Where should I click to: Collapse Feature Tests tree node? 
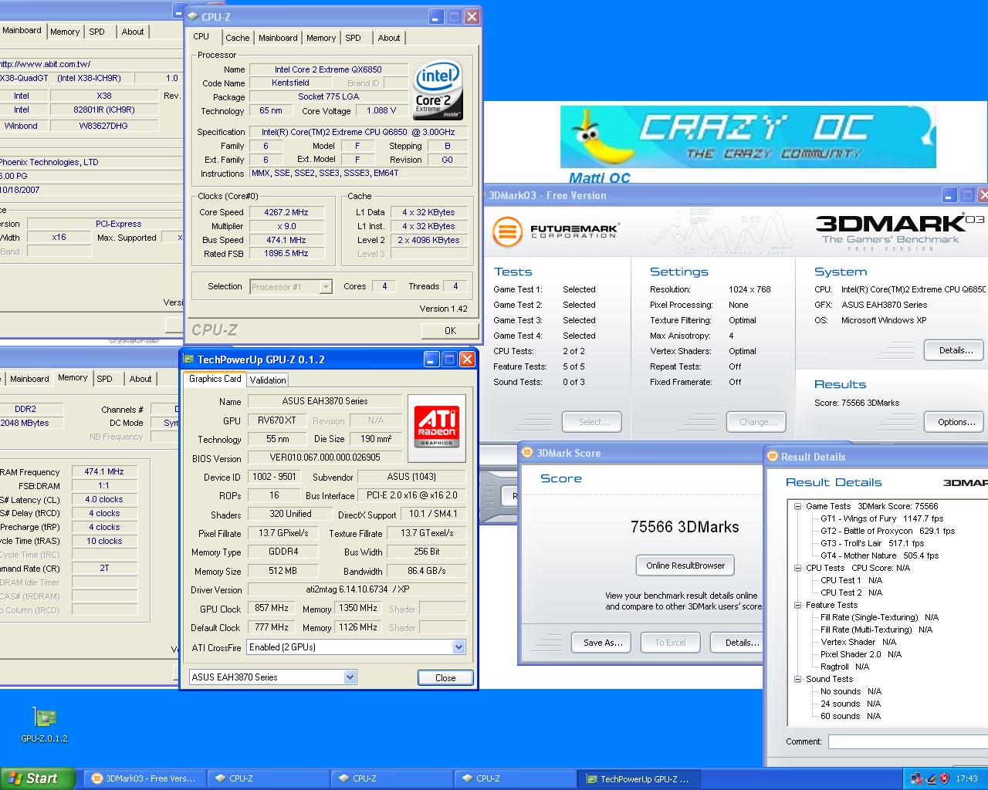pyautogui.click(x=797, y=605)
